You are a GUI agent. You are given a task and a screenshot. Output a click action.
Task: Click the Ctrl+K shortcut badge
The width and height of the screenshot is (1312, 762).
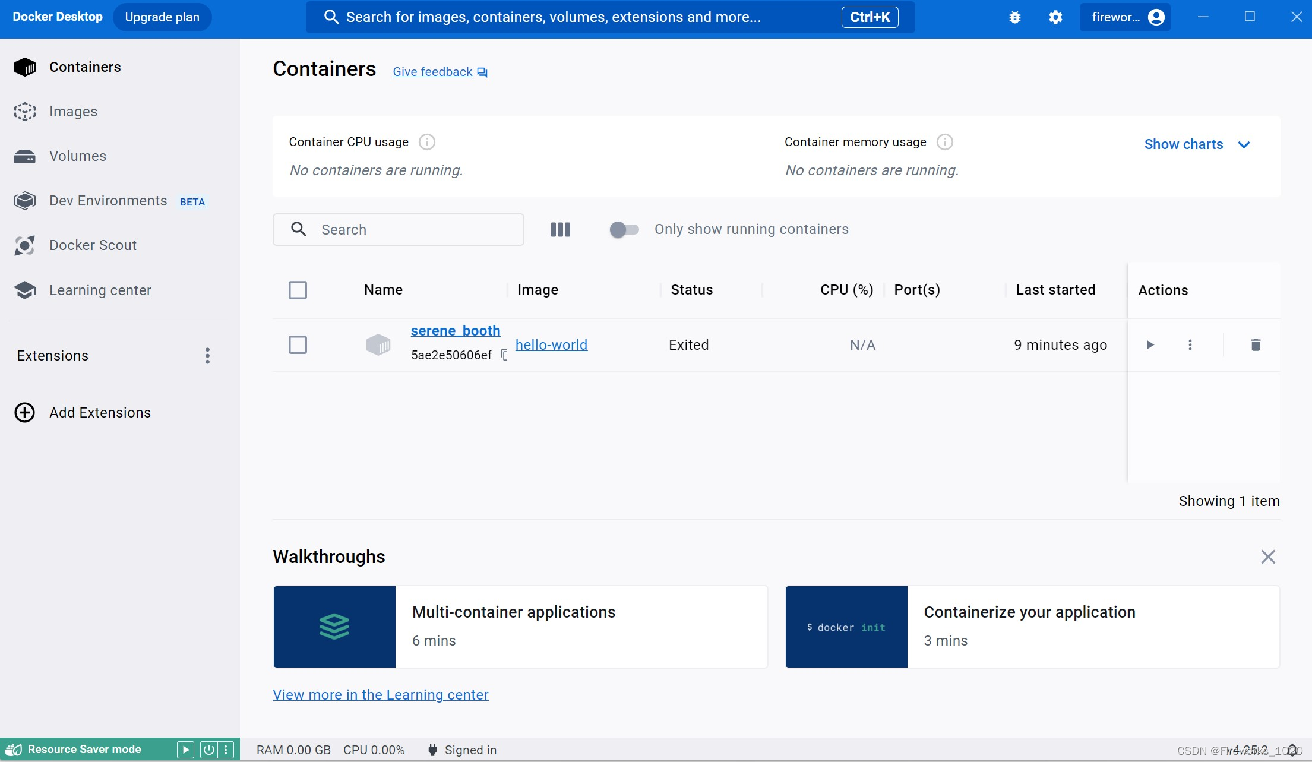point(870,17)
